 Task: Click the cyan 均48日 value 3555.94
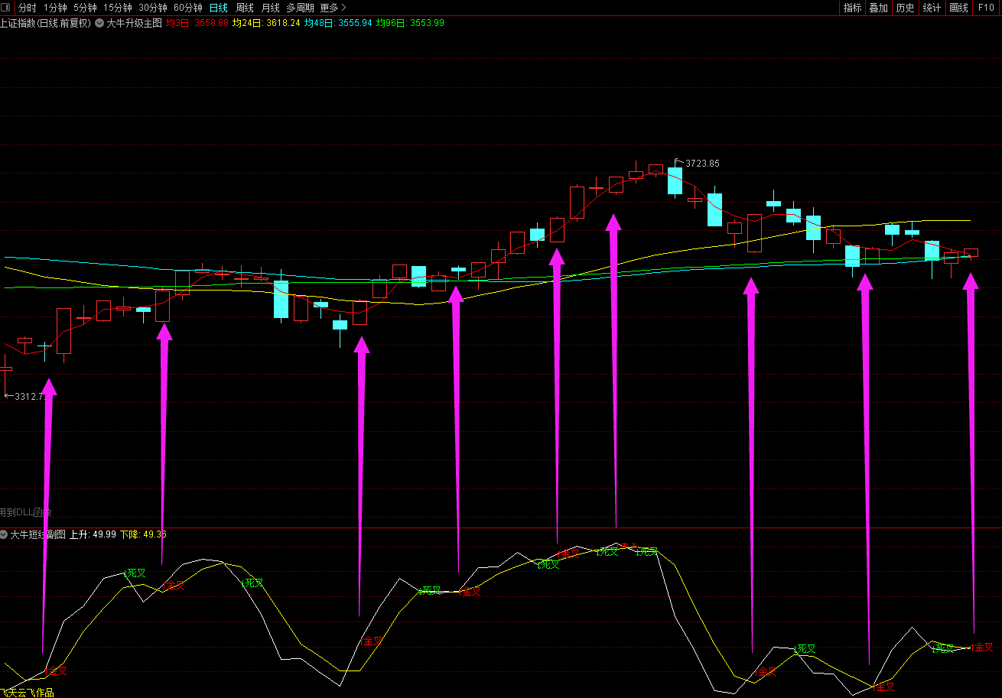[337, 23]
